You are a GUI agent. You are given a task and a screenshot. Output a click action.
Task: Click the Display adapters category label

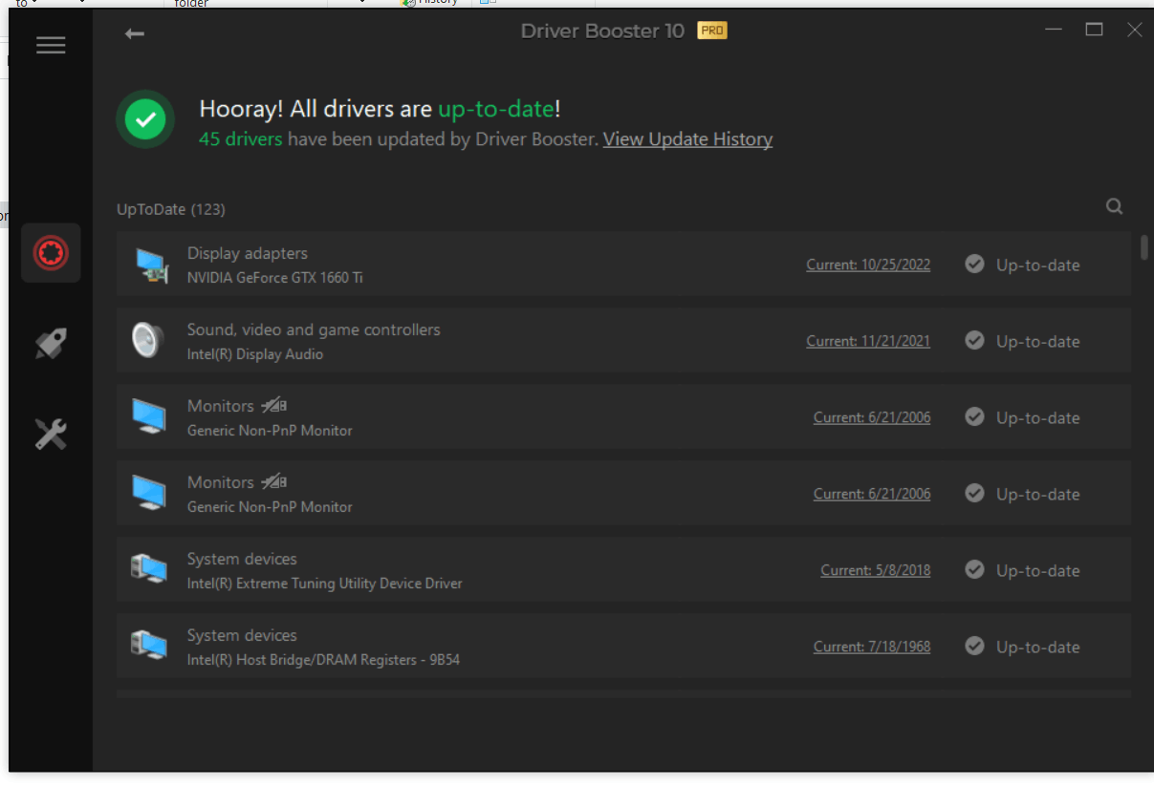(248, 253)
